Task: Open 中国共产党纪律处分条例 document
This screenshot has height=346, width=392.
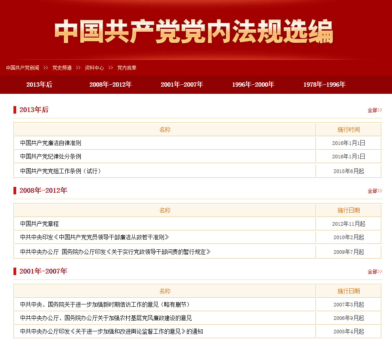Action: [x=51, y=156]
